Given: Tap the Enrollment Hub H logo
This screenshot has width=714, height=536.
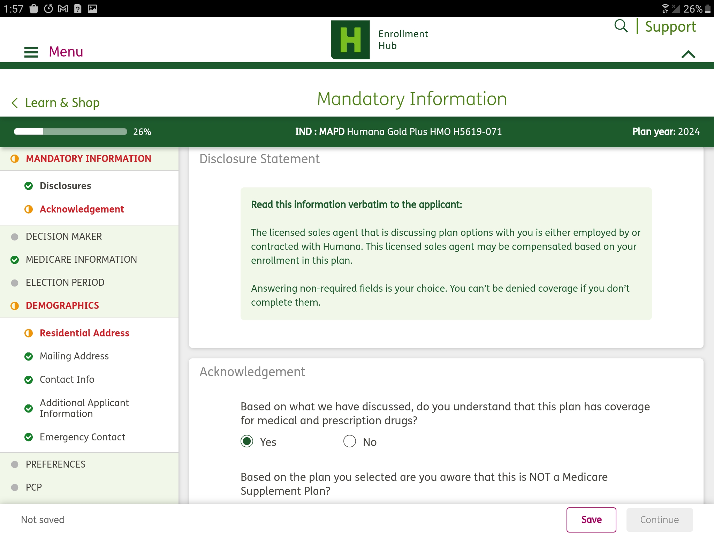Looking at the screenshot, I should click(350, 39).
